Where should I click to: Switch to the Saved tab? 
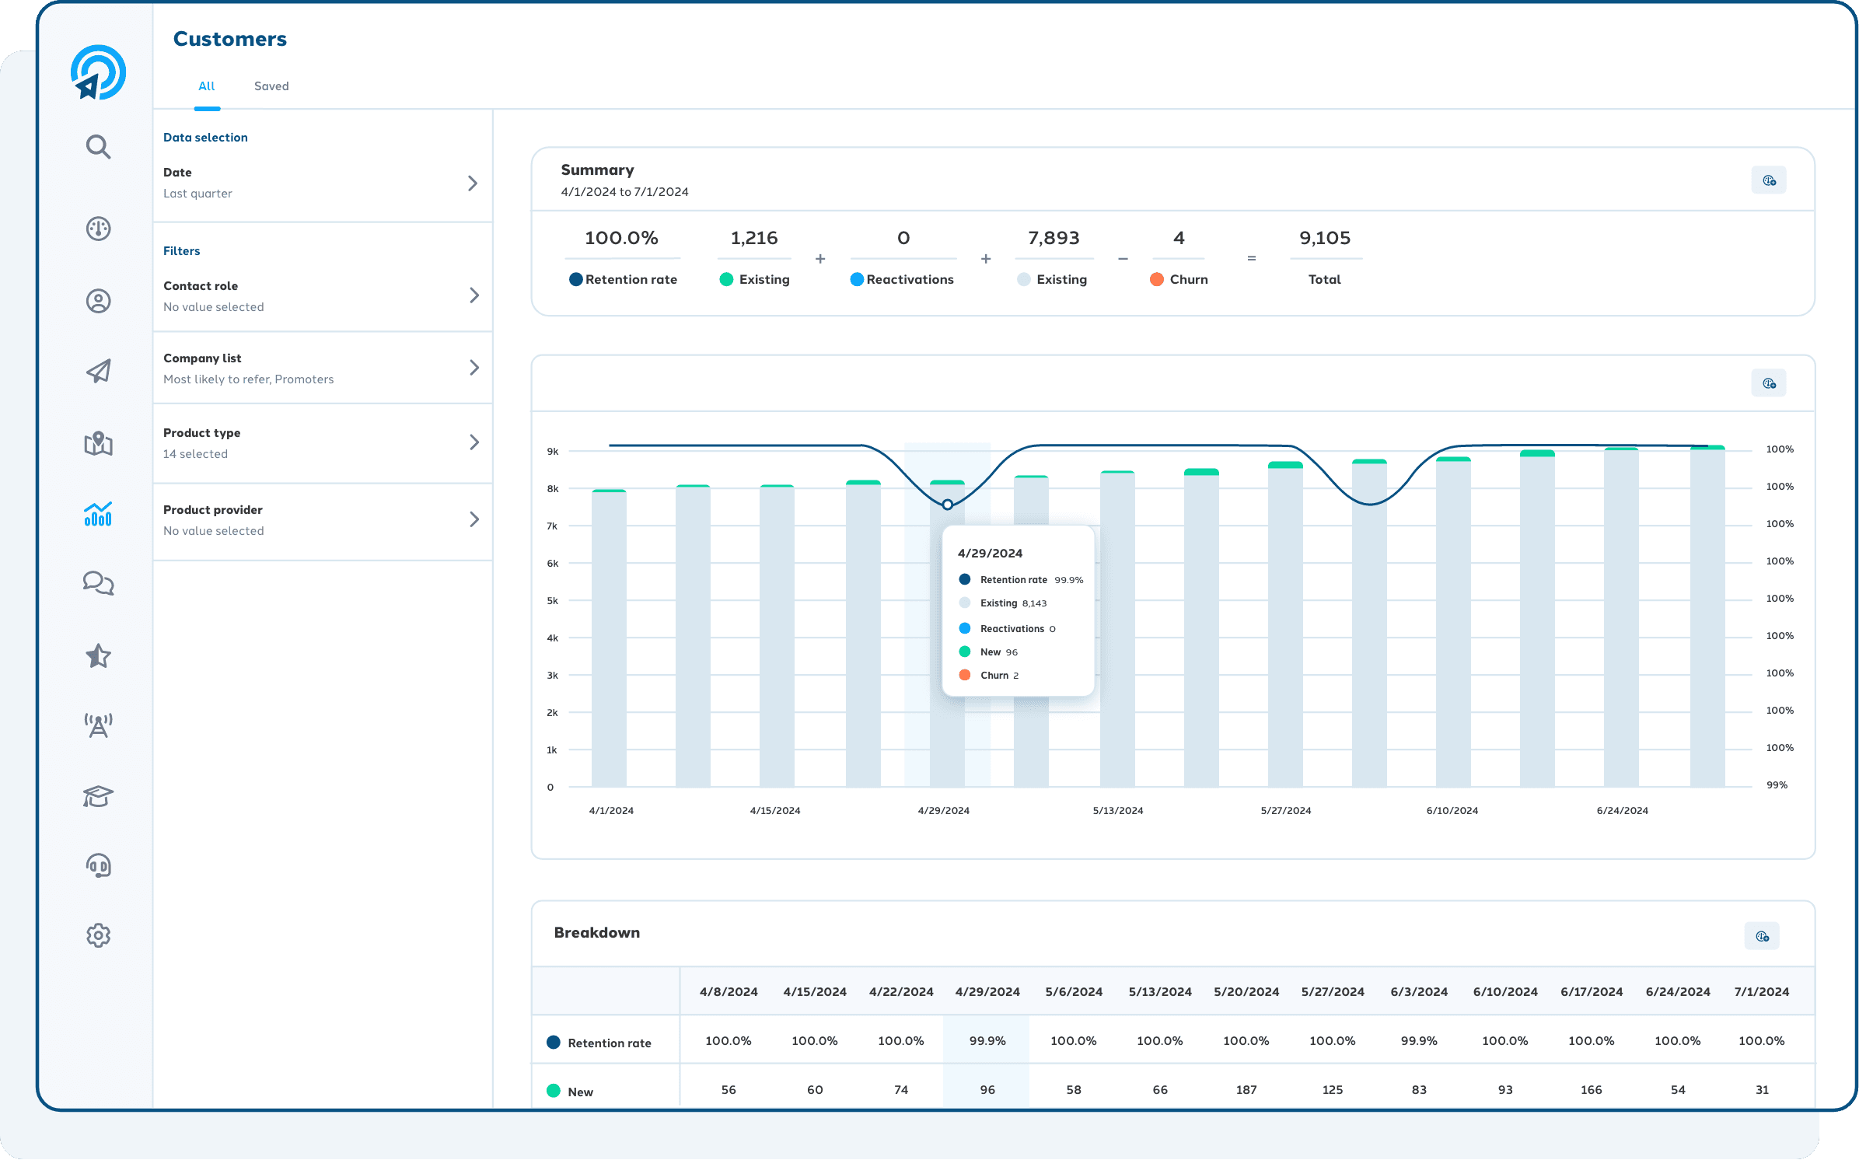pos(271,86)
